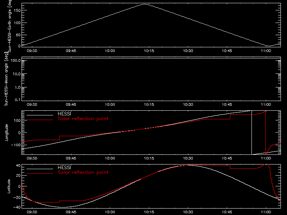Click the -20 tick on Latitude axis
The width and height of the screenshot is (287, 215).
pos(17,198)
